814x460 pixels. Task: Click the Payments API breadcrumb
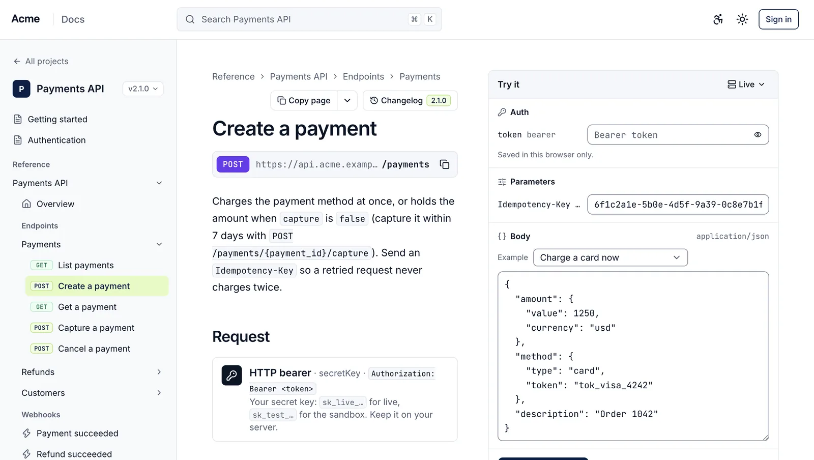299,76
